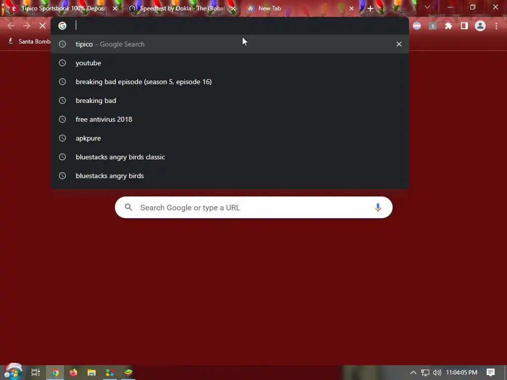Screen dimensions: 507x380
Task: Open Chrome three-dot menu
Action: [496, 26]
